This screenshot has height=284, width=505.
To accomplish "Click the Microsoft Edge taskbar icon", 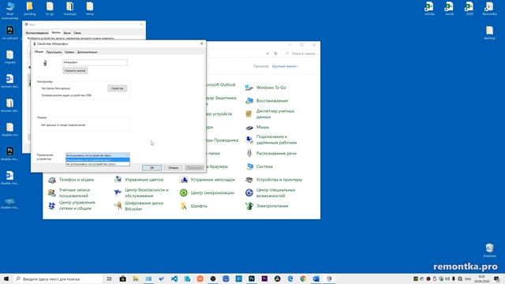I will 290,278.
